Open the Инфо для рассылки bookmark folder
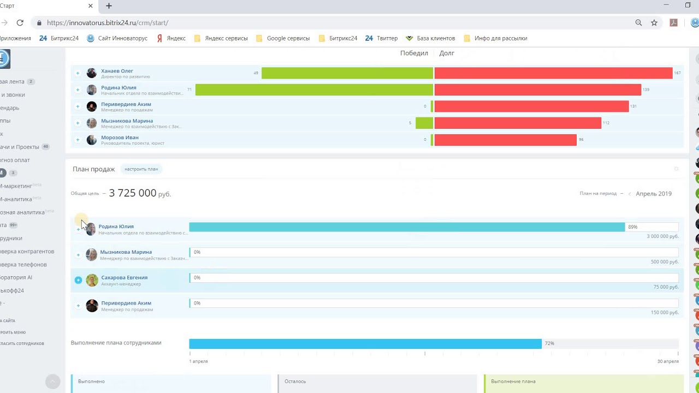This screenshot has width=699, height=393. 495,38
